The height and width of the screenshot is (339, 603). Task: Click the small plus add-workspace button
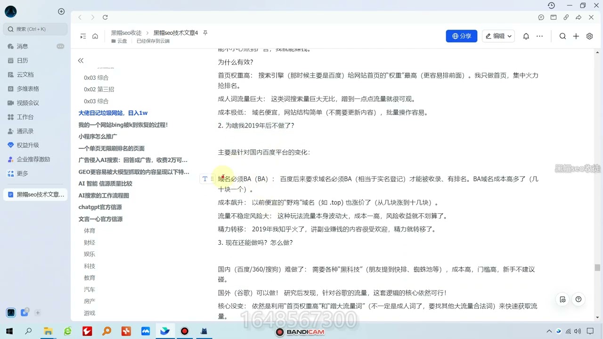click(x=38, y=313)
